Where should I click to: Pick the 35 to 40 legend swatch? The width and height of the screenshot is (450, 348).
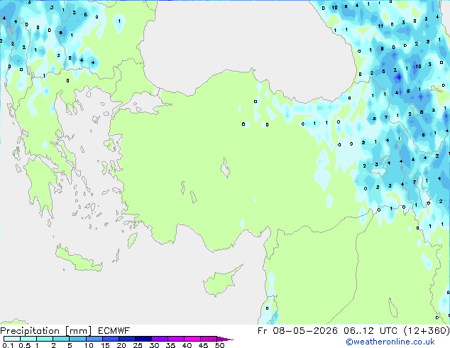(175, 339)
